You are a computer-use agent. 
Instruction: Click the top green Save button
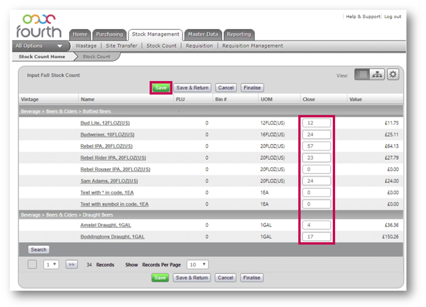coord(161,88)
